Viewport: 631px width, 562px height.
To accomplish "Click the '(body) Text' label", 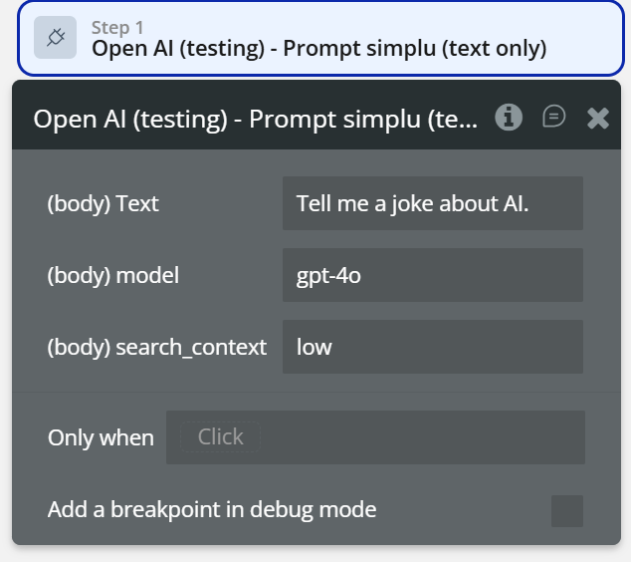I will point(104,204).
